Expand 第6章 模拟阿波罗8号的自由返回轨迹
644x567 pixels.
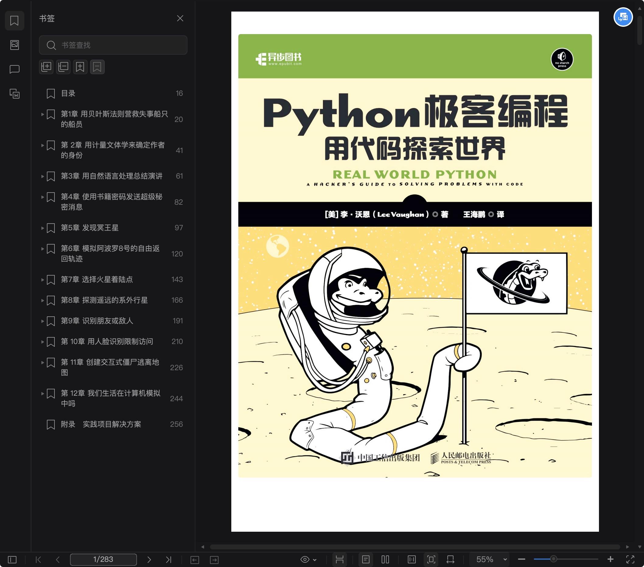(42, 249)
